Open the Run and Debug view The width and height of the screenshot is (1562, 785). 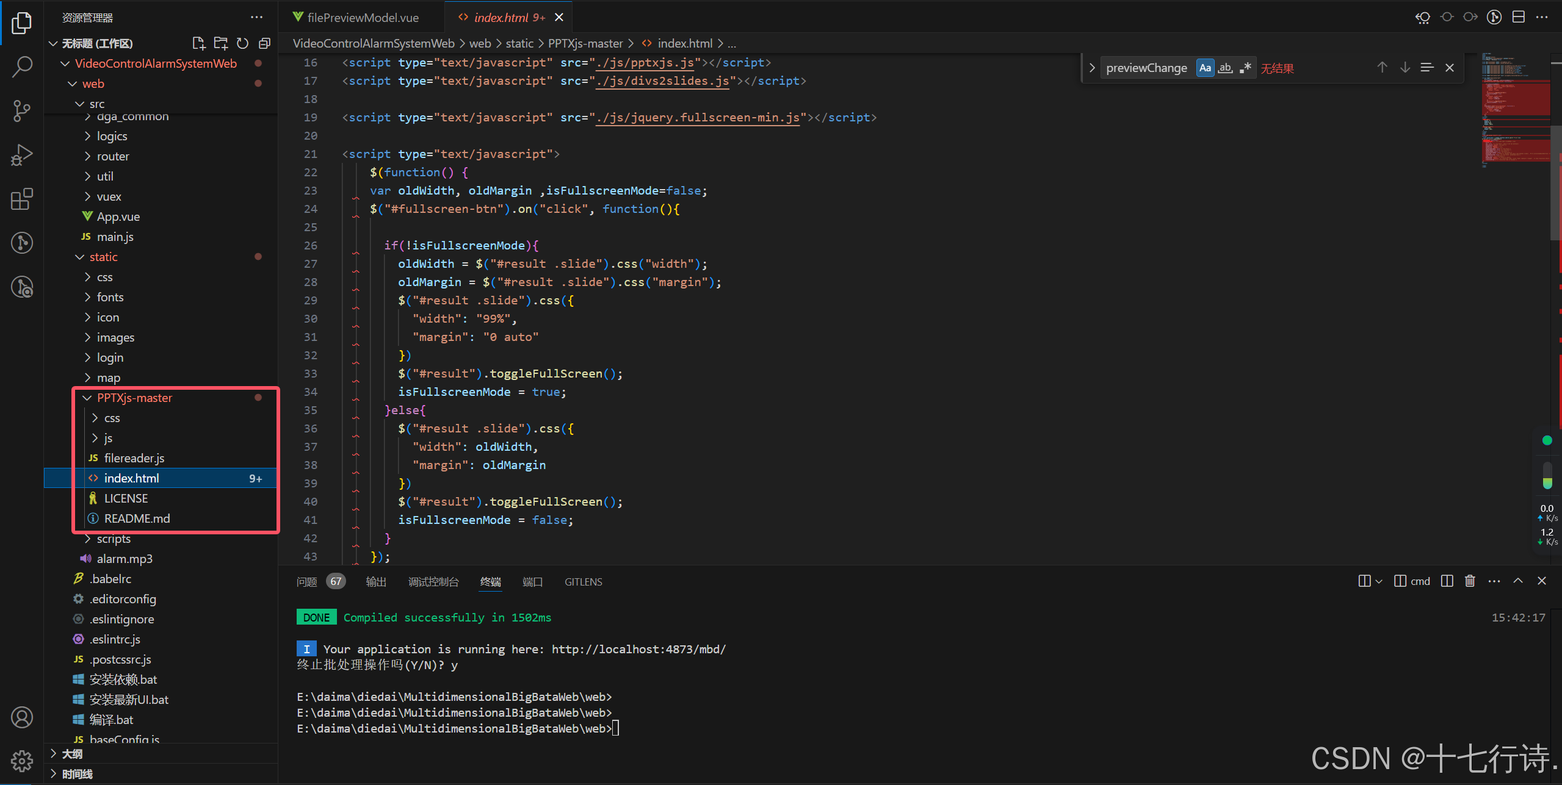click(x=22, y=155)
